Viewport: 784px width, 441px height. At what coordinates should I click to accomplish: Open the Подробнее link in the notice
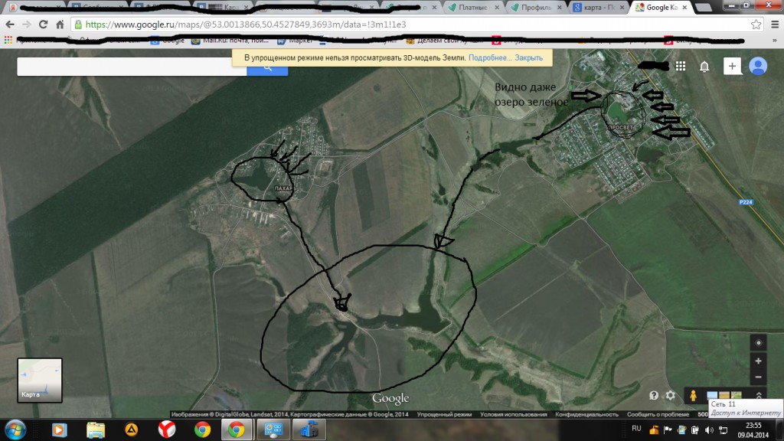click(489, 58)
